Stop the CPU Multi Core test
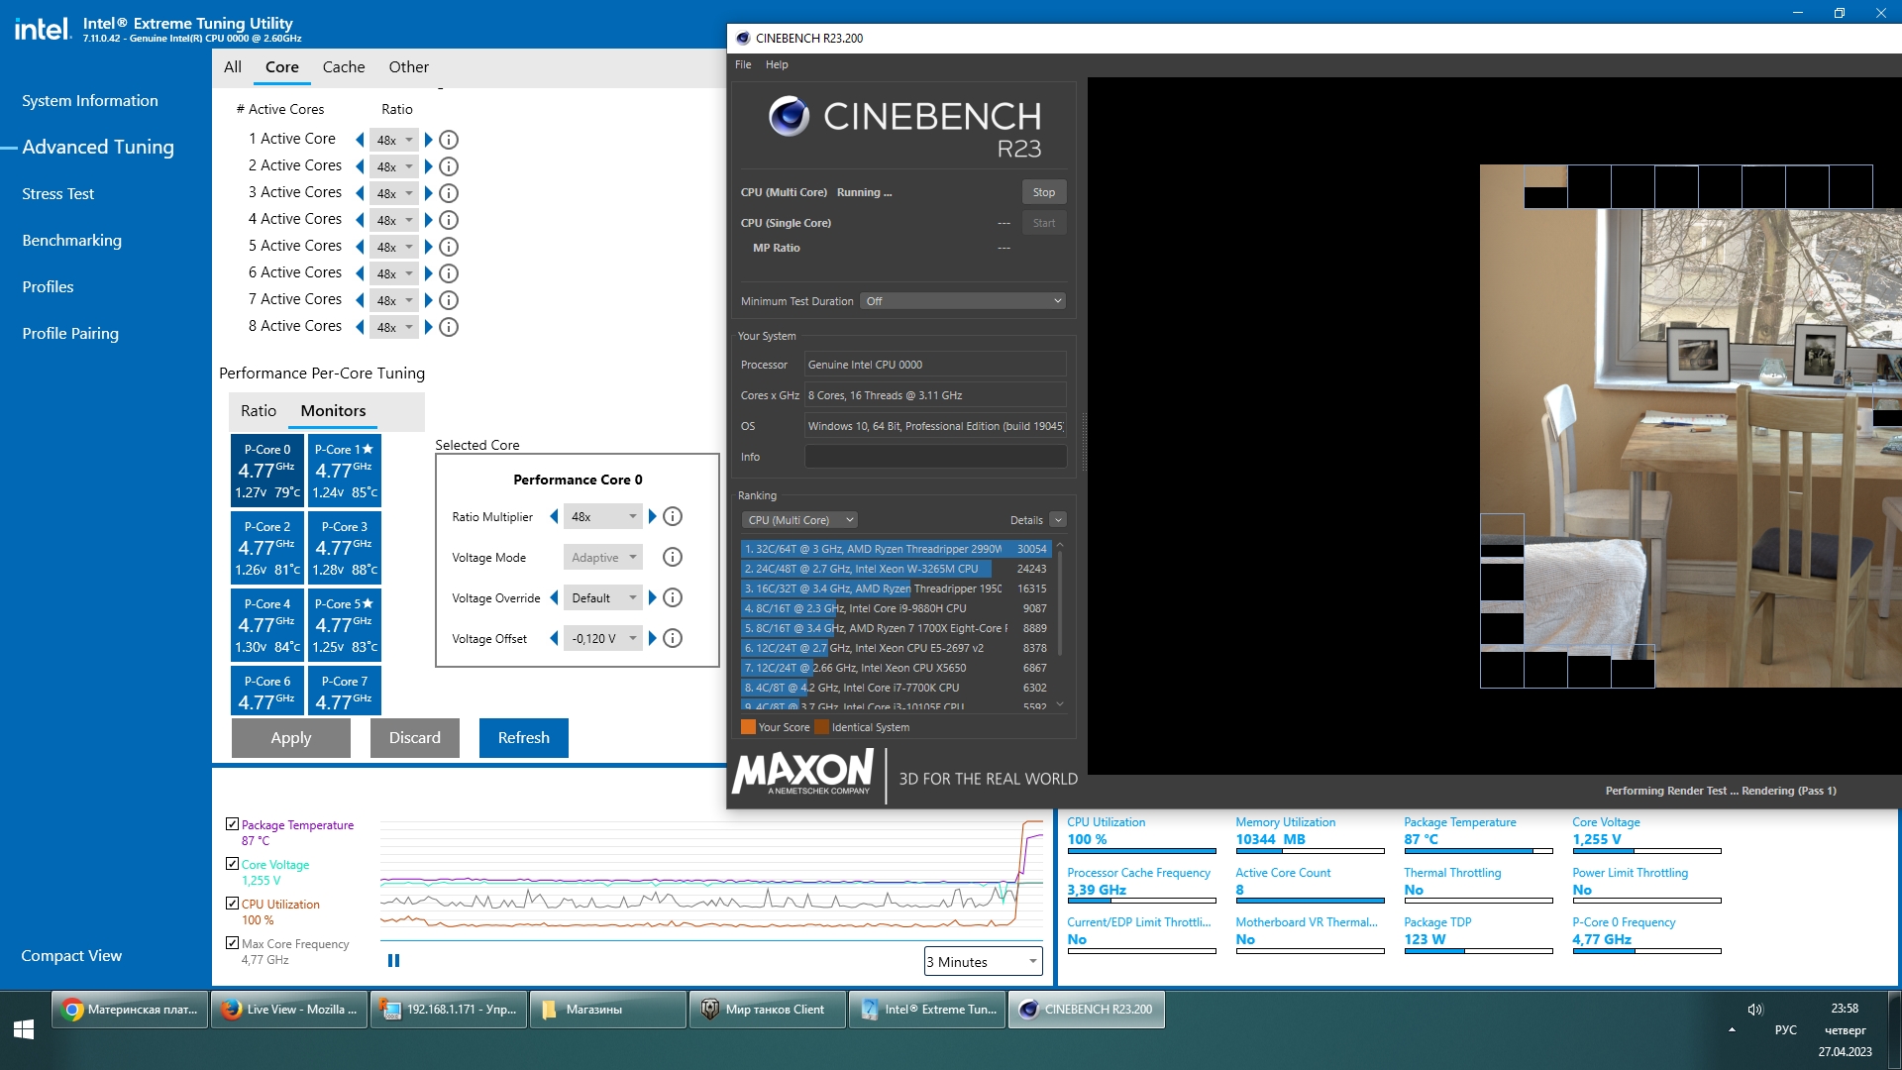This screenshot has height=1070, width=1902. point(1043,192)
